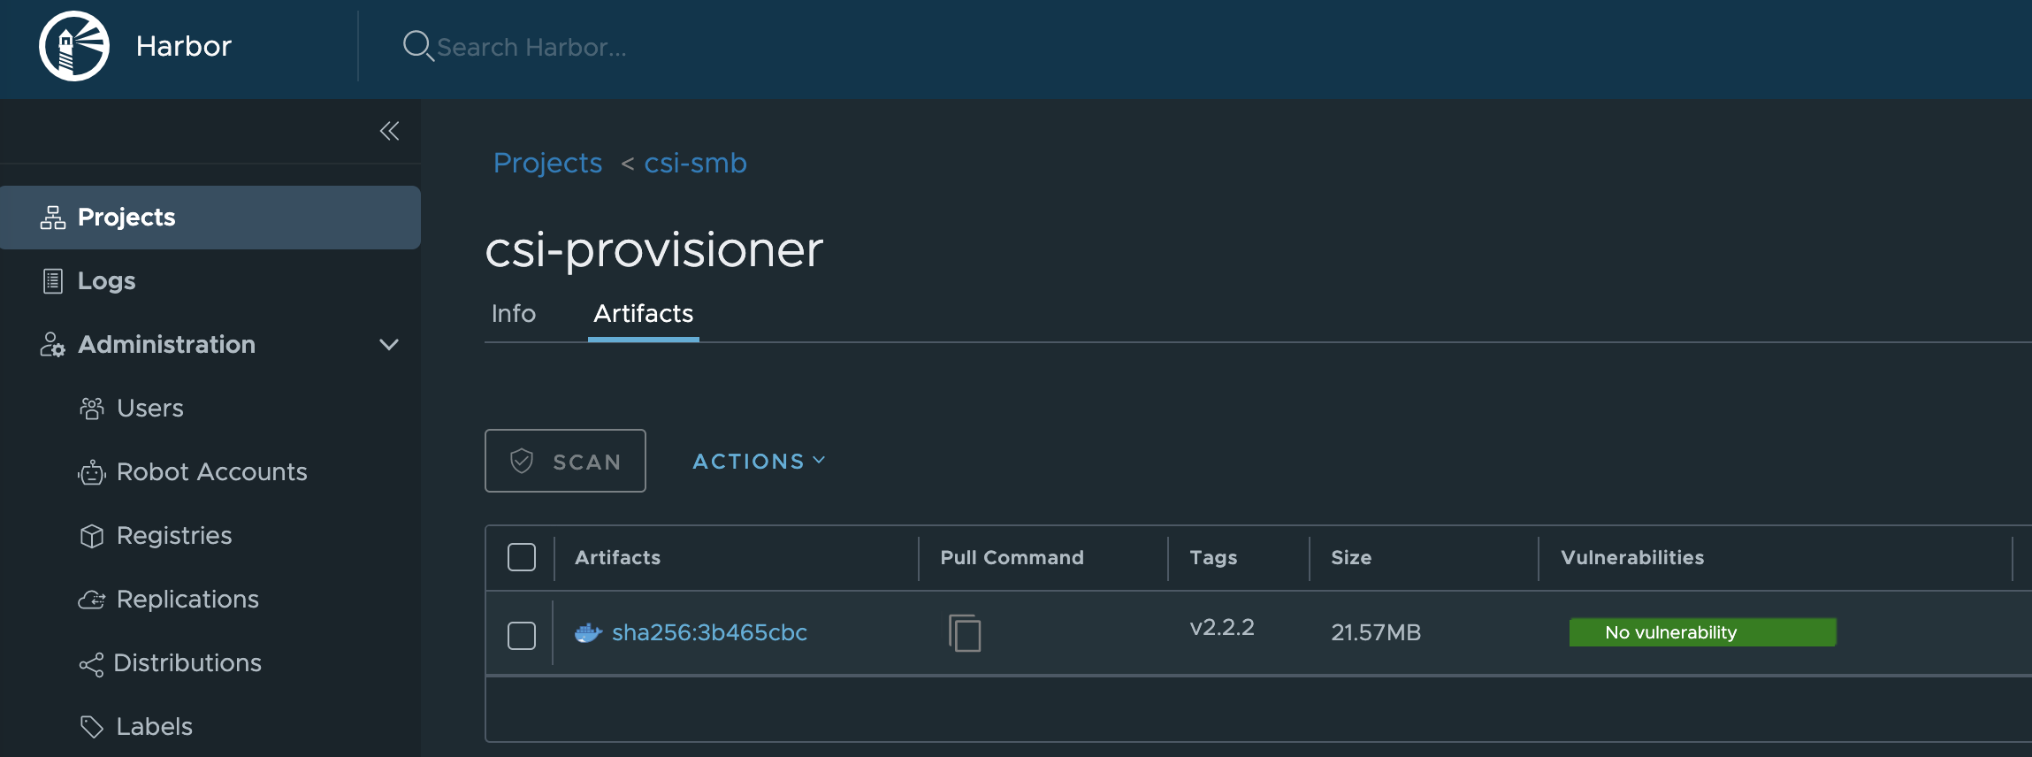
Task: Click the Vulnerabilities column header
Action: 1632,558
